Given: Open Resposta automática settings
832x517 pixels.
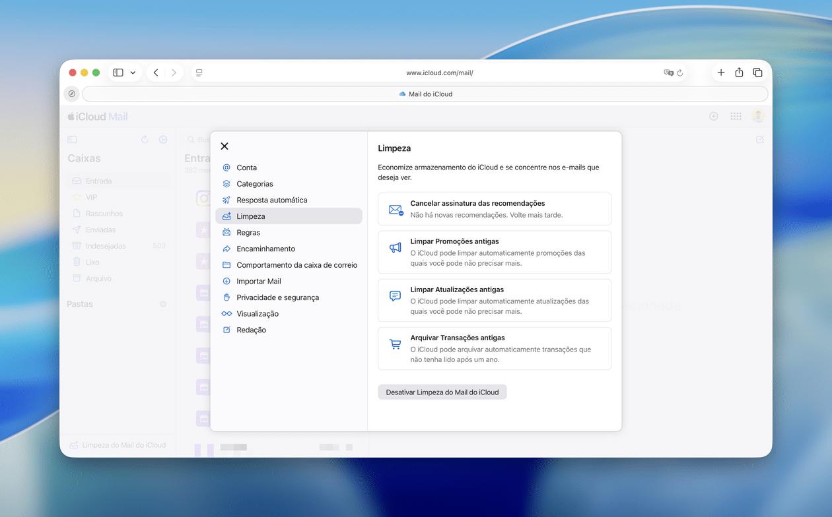Looking at the screenshot, I should point(289,200).
